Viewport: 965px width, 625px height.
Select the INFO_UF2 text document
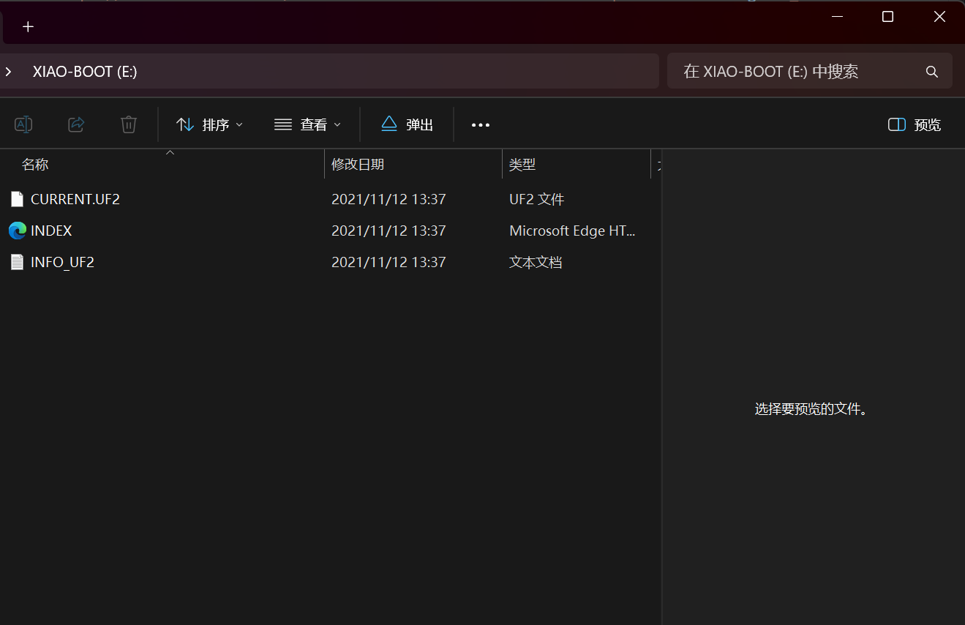tap(62, 262)
